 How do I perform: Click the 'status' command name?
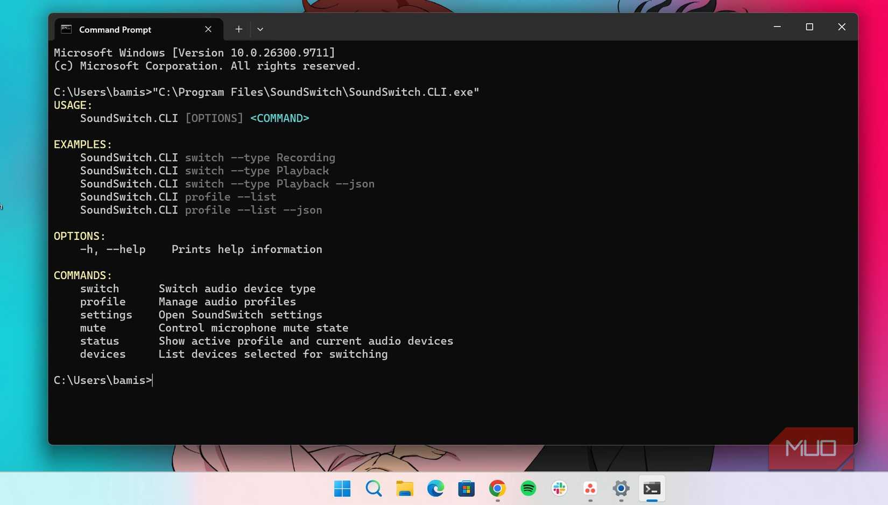[100, 341]
